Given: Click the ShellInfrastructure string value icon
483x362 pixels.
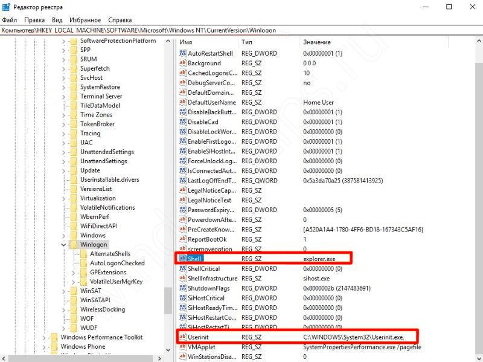Looking at the screenshot, I should click(183, 279).
